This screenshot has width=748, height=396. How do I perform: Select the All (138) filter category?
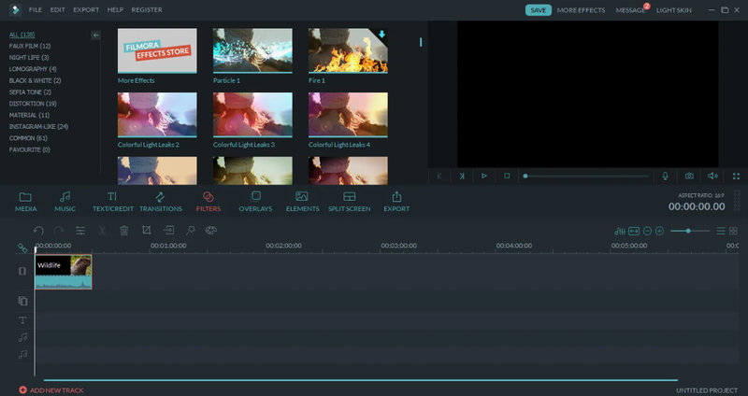click(x=22, y=35)
